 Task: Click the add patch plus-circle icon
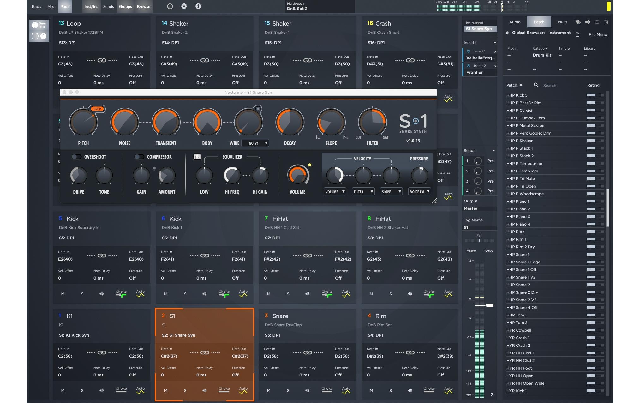coord(597,22)
